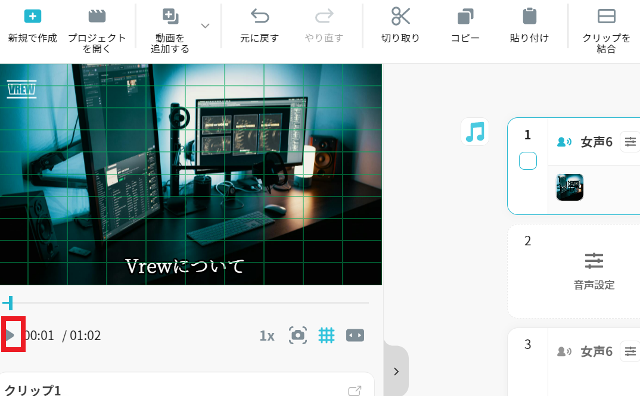Viewport: 640px width, 396px height.
Task: Collapse the side panel with chevron
Action: [x=396, y=371]
